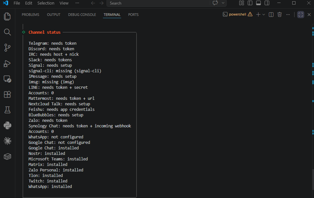Click the green diamond command marker
Screen dimensions: 314x198
click(24, 32)
